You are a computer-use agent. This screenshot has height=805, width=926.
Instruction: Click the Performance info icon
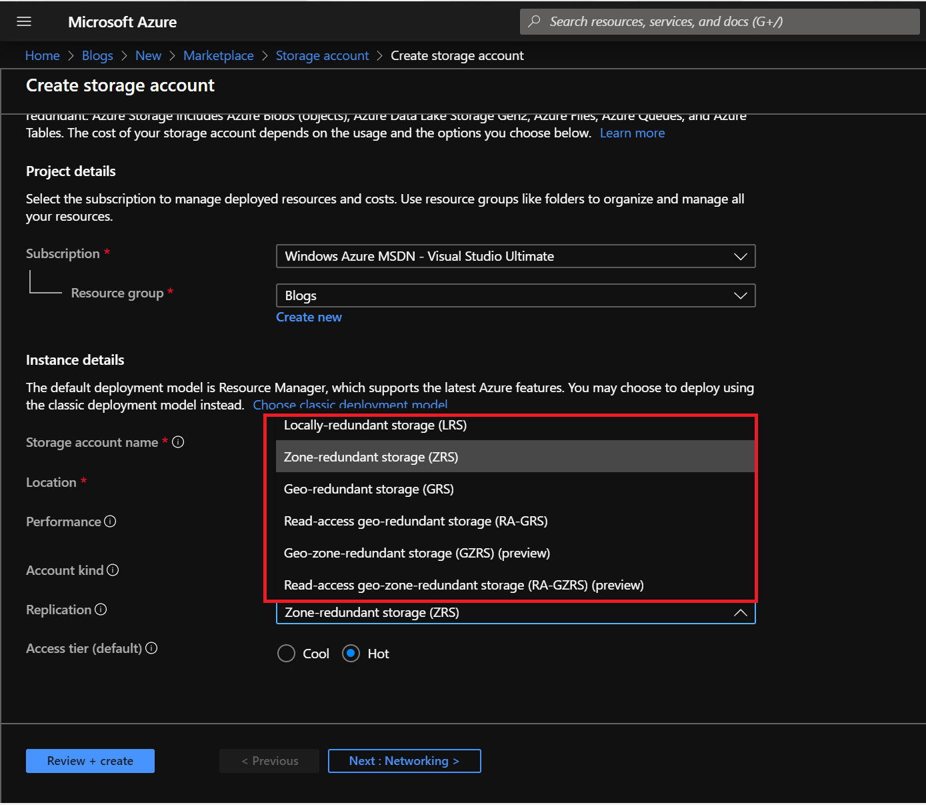click(x=111, y=522)
